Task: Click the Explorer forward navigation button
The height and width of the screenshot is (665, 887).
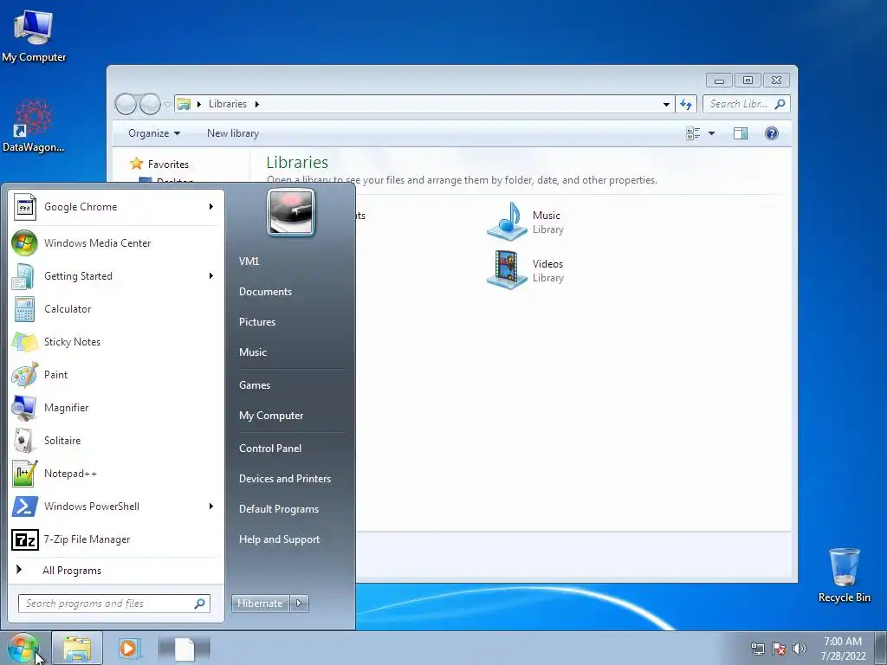Action: [x=150, y=104]
